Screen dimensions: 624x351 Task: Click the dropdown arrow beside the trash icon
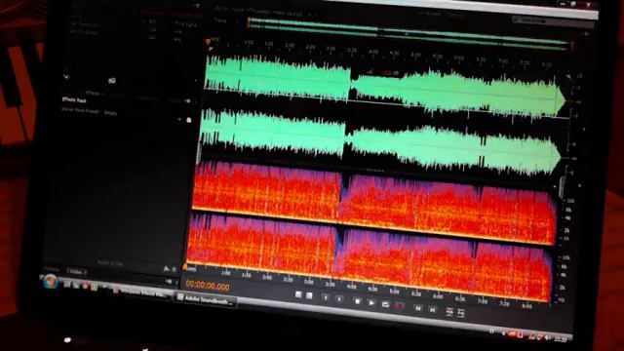coord(179,119)
